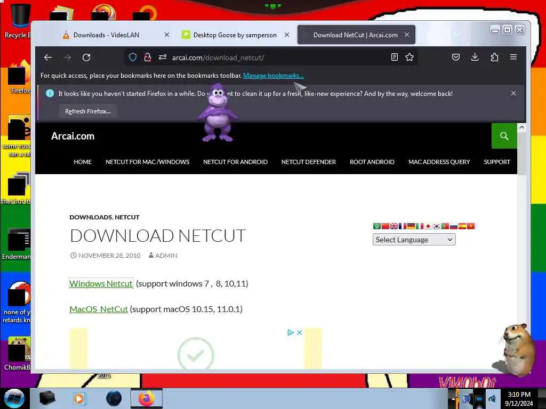
Task: Open NETCUT FOR ANDROID menu item
Action: coord(235,162)
